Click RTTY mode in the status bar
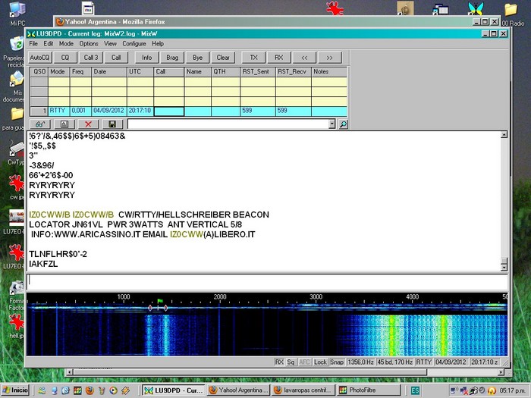Screen dimensions: 531x398 [x=423, y=362]
